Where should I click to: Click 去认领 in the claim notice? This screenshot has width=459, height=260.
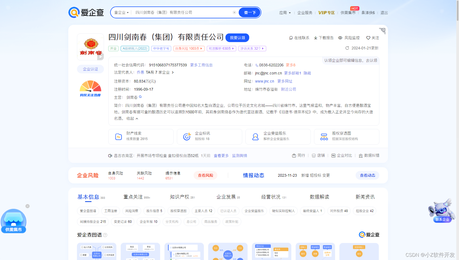tap(372, 60)
